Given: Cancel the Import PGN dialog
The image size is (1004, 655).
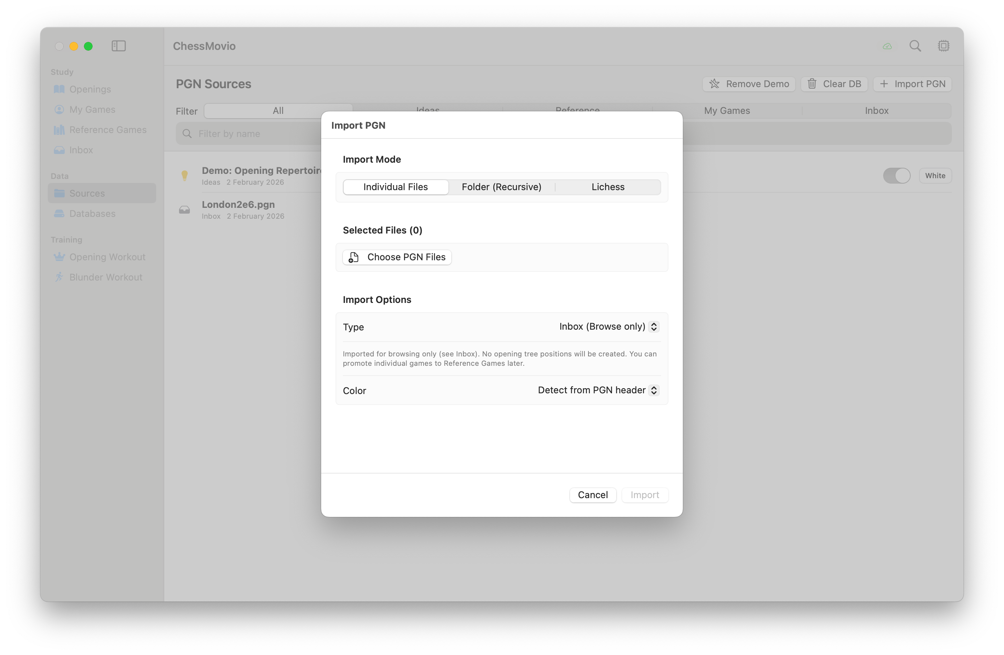Looking at the screenshot, I should point(593,495).
